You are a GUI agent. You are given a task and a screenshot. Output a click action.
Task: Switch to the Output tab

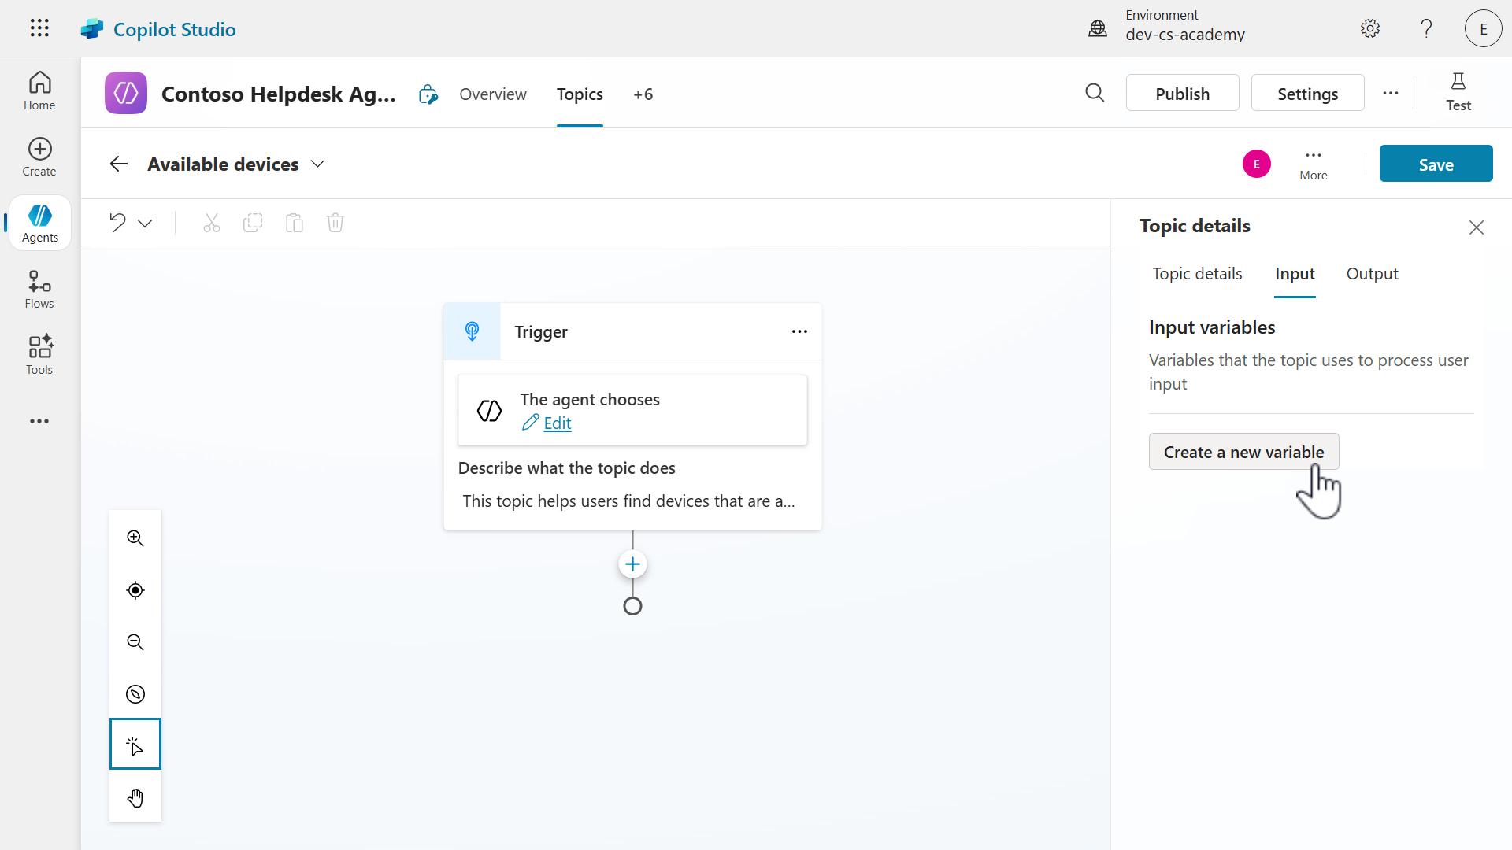1372,273
